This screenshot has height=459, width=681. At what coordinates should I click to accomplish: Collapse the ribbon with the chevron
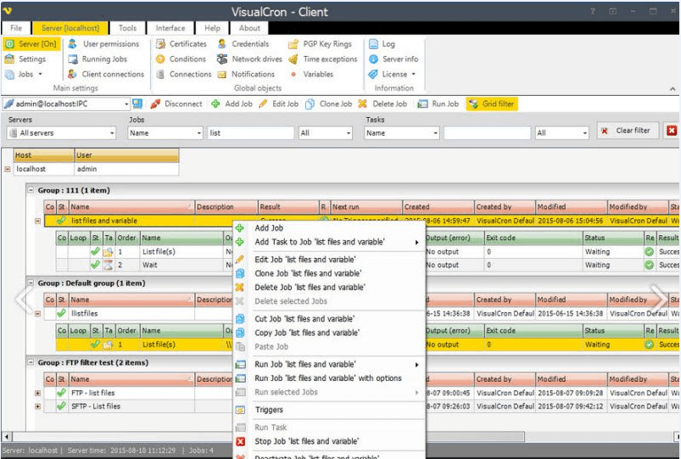(x=673, y=89)
